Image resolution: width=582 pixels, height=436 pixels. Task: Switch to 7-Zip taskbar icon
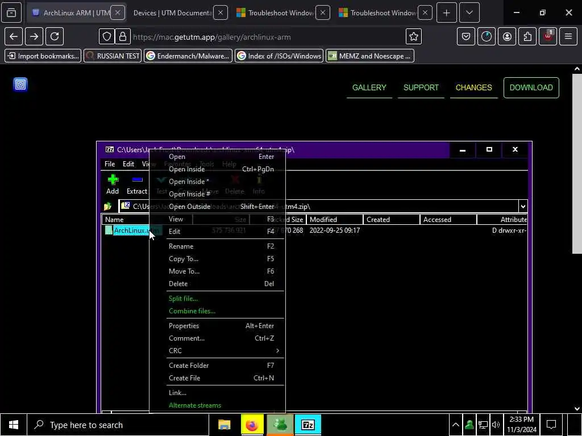point(307,425)
